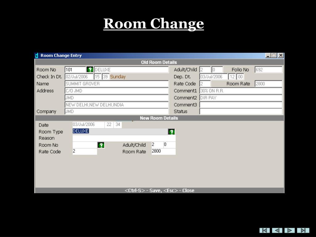The height and width of the screenshot is (237, 316).
Task: Click departure hour field showing 12
Action: tap(232, 77)
